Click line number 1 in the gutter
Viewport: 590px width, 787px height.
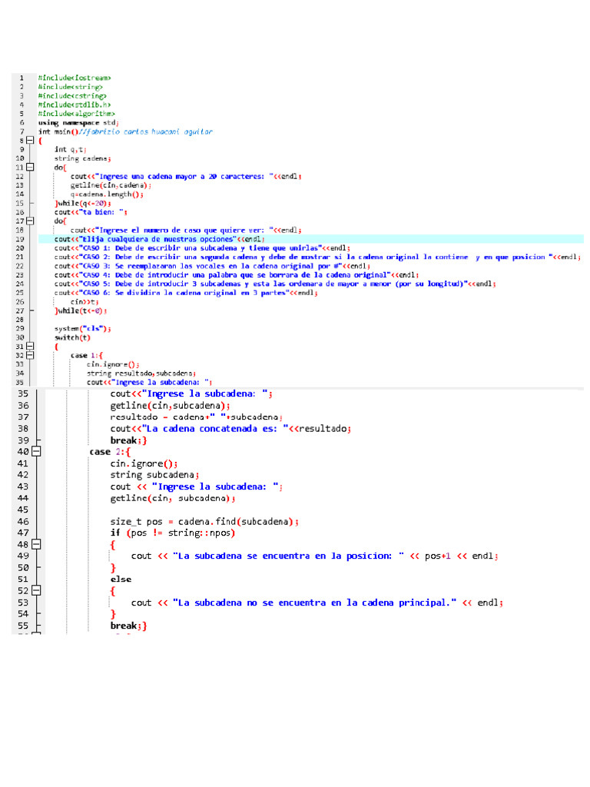point(21,78)
